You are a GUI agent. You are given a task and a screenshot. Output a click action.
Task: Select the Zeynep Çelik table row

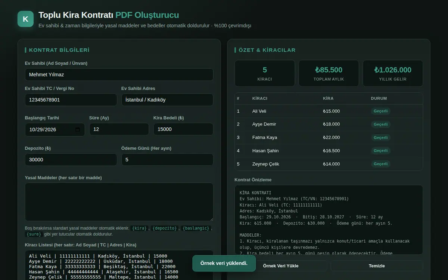[329, 164]
